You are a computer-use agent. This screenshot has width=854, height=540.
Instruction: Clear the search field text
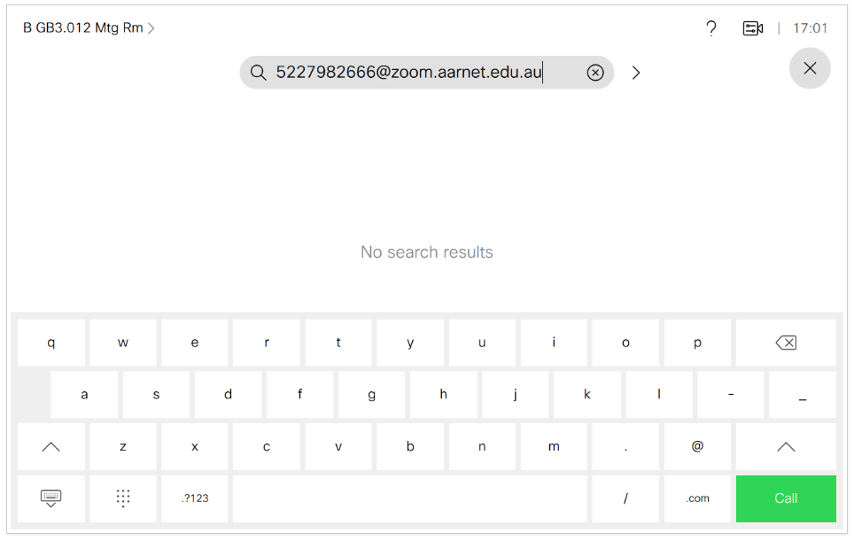[595, 73]
